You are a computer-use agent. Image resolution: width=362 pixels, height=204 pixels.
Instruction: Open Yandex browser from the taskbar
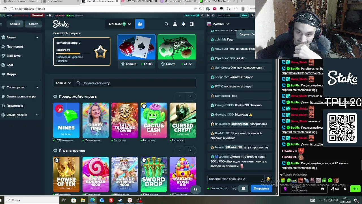pyautogui.click(x=130, y=200)
